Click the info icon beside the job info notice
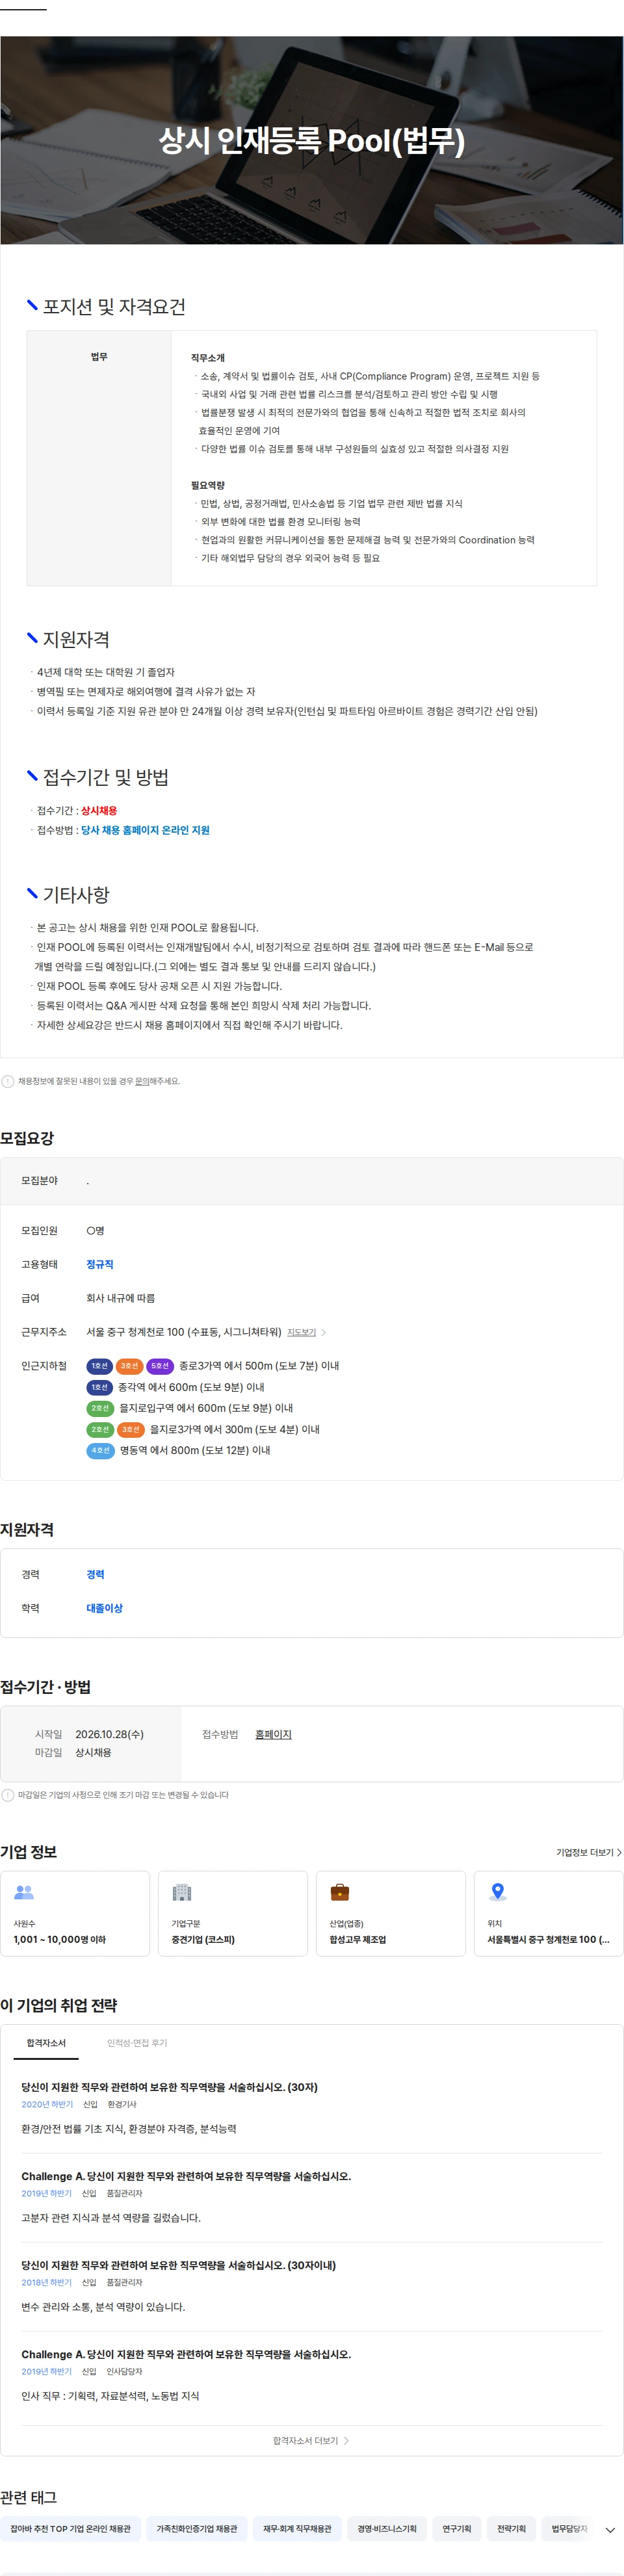Screen dimensions: 624x2576 8,1081
